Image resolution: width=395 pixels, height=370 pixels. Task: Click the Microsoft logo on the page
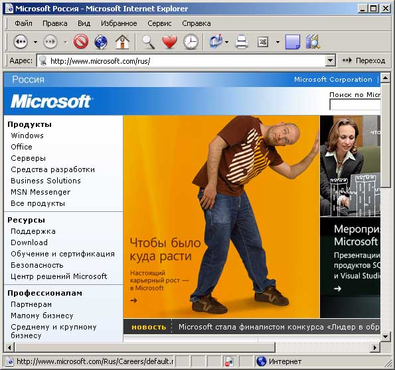[x=51, y=102]
